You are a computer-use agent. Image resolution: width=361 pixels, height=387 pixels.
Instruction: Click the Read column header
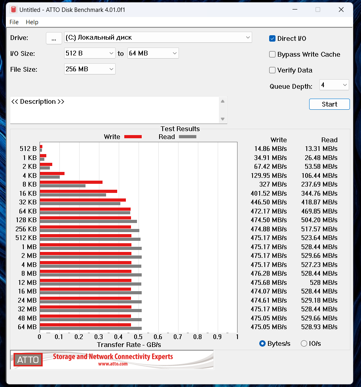pos(329,140)
